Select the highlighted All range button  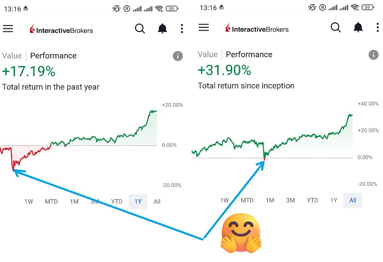click(x=353, y=200)
